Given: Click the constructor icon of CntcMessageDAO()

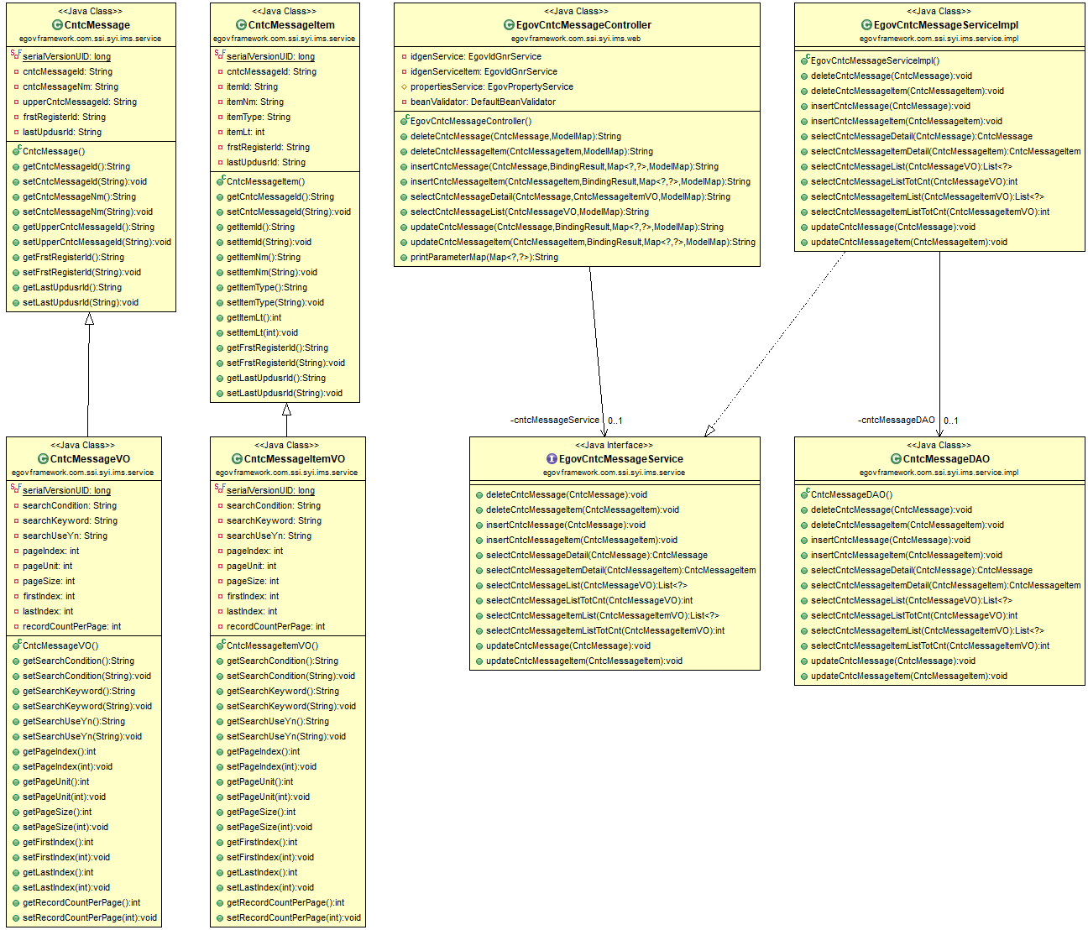Looking at the screenshot, I should [x=804, y=494].
